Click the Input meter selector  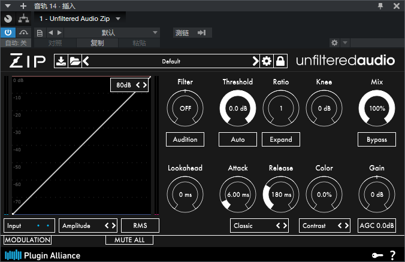click(x=29, y=226)
